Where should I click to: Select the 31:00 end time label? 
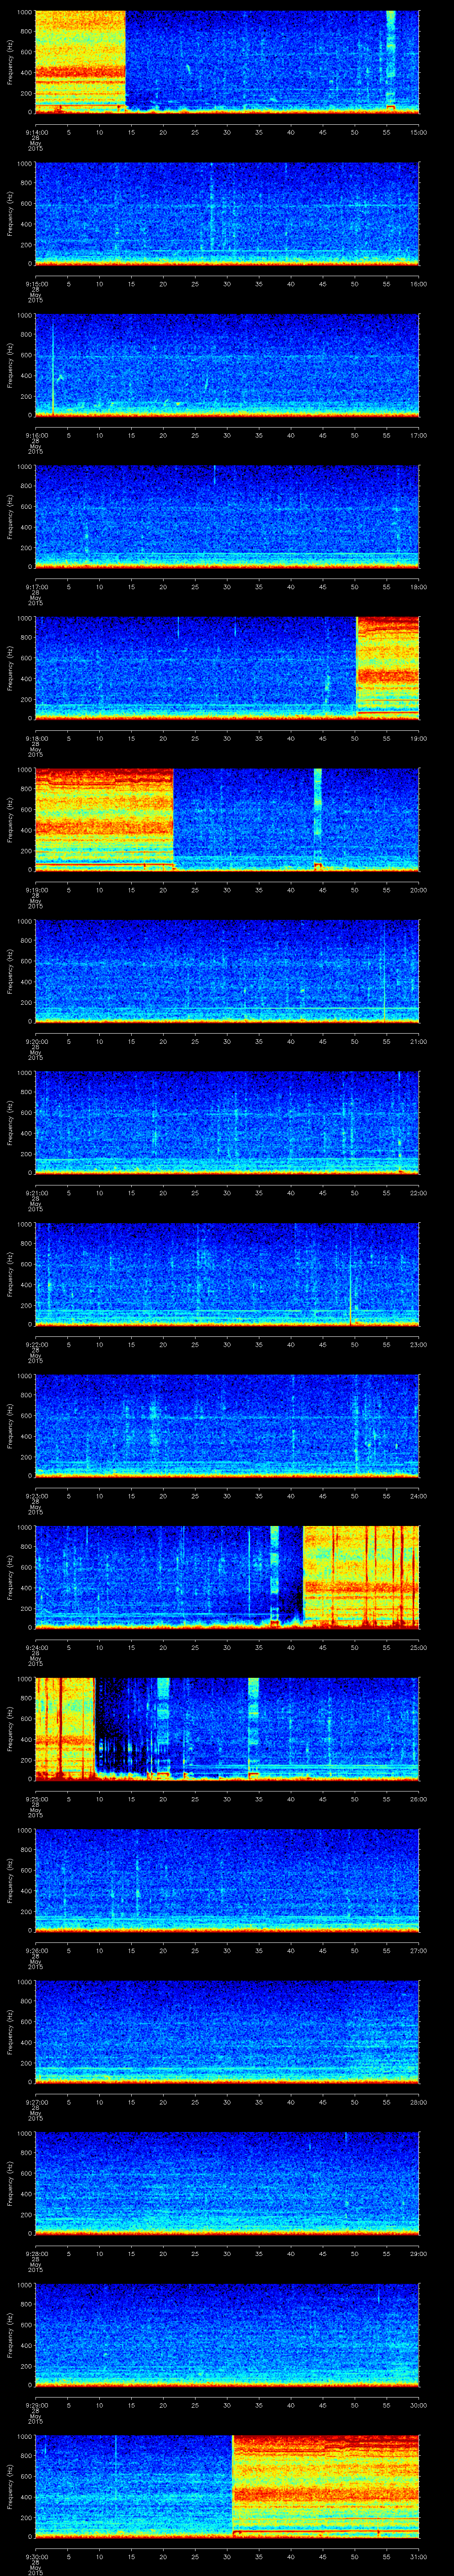click(x=418, y=2556)
